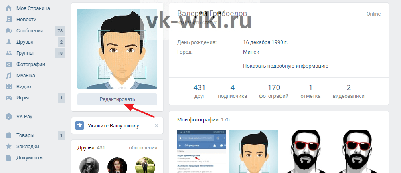Viewport: 401px width, 173px height.
Task: Click the newspaper icon beside Новости
Action: click(9, 20)
